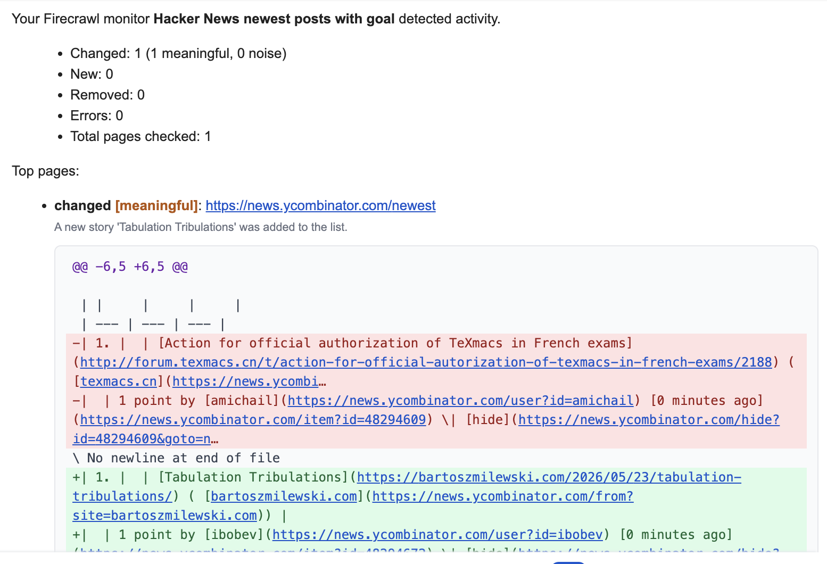Image resolution: width=827 pixels, height=564 pixels.
Task: Open amichail's Hacker News user link
Action: click(461, 401)
